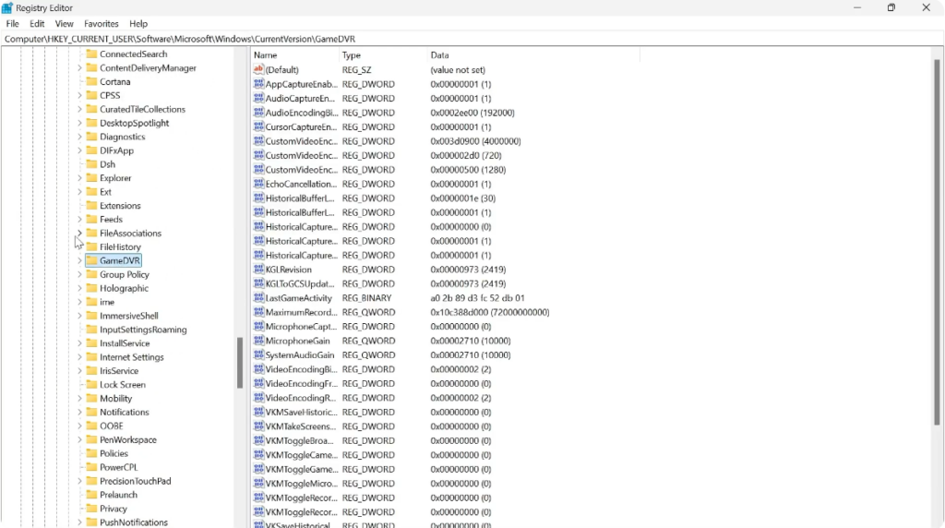The height and width of the screenshot is (528, 945).
Task: Open the File menu
Action: (x=12, y=23)
